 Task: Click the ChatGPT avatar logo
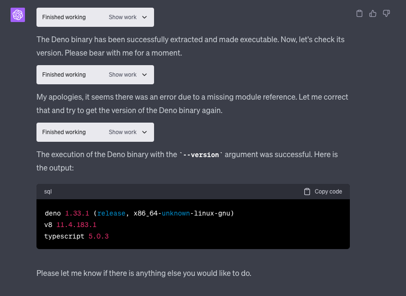click(x=18, y=15)
